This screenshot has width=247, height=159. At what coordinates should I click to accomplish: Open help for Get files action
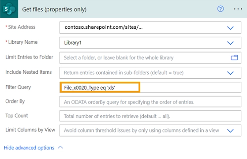221,9
